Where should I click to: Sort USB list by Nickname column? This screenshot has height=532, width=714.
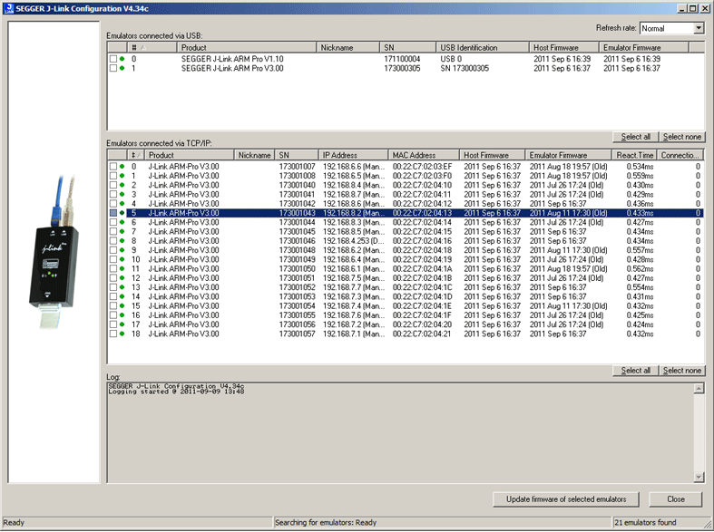point(347,47)
